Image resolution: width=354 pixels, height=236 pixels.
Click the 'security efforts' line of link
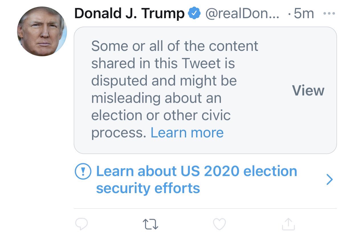[x=148, y=188]
